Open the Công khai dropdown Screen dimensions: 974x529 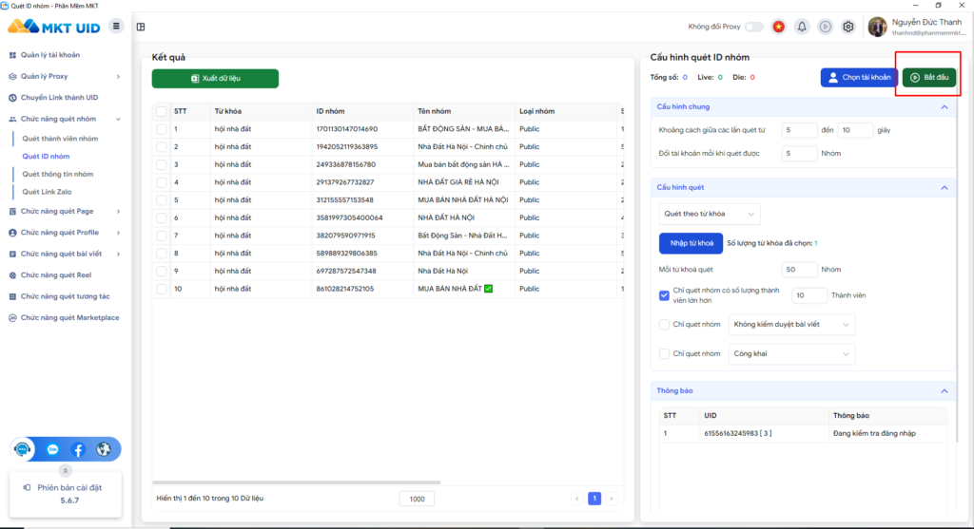[x=791, y=354]
